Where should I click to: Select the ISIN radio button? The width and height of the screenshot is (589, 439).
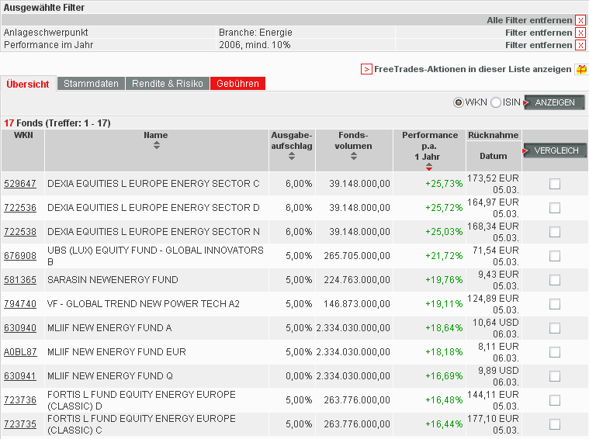point(496,102)
